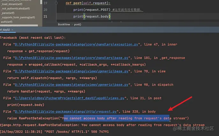Select _load_stream(self) in structure list

12,4
